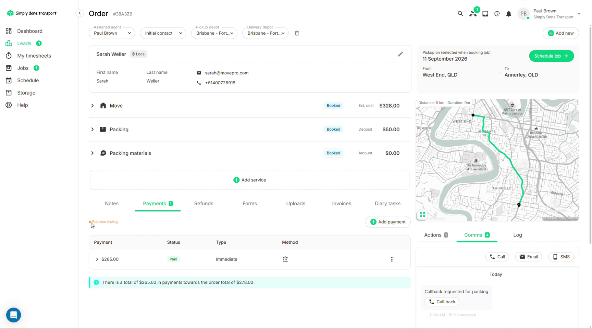This screenshot has height=329, width=592.
Task: Open the Log tab
Action: pyautogui.click(x=518, y=235)
